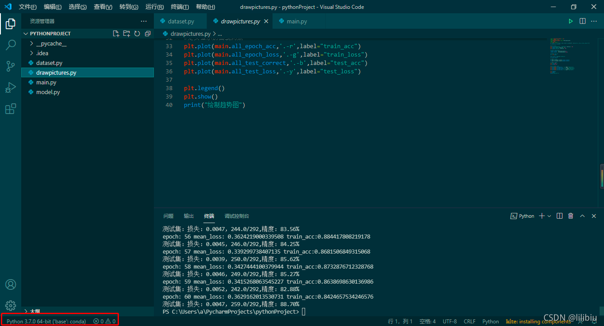604x326 pixels.
Task: Open the Run and Debug view
Action: [11, 87]
